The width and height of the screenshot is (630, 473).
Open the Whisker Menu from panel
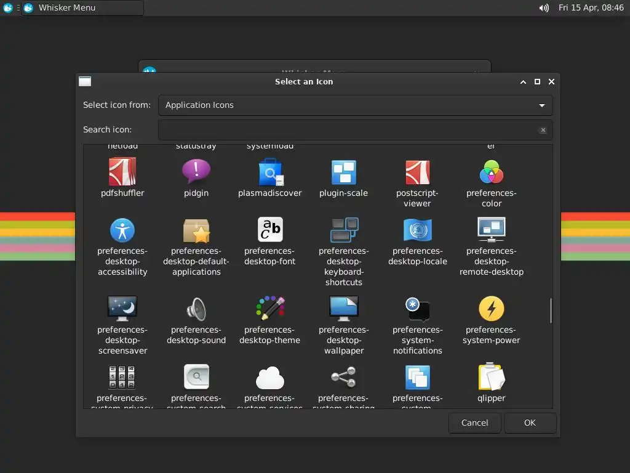click(82, 7)
